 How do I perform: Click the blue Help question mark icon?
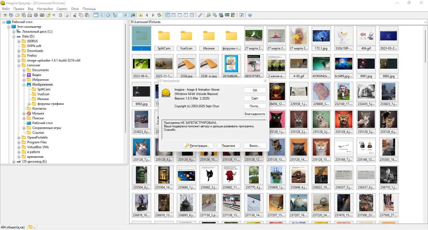(x=250, y=15)
